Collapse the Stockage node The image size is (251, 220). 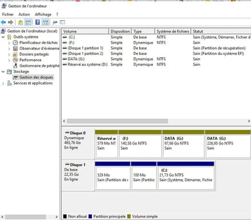pos(3,71)
